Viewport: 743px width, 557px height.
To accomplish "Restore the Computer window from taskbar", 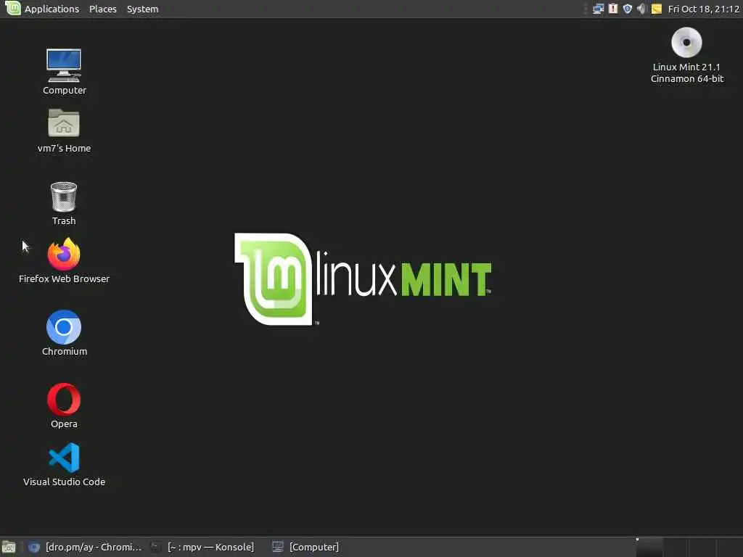I will coord(305,547).
